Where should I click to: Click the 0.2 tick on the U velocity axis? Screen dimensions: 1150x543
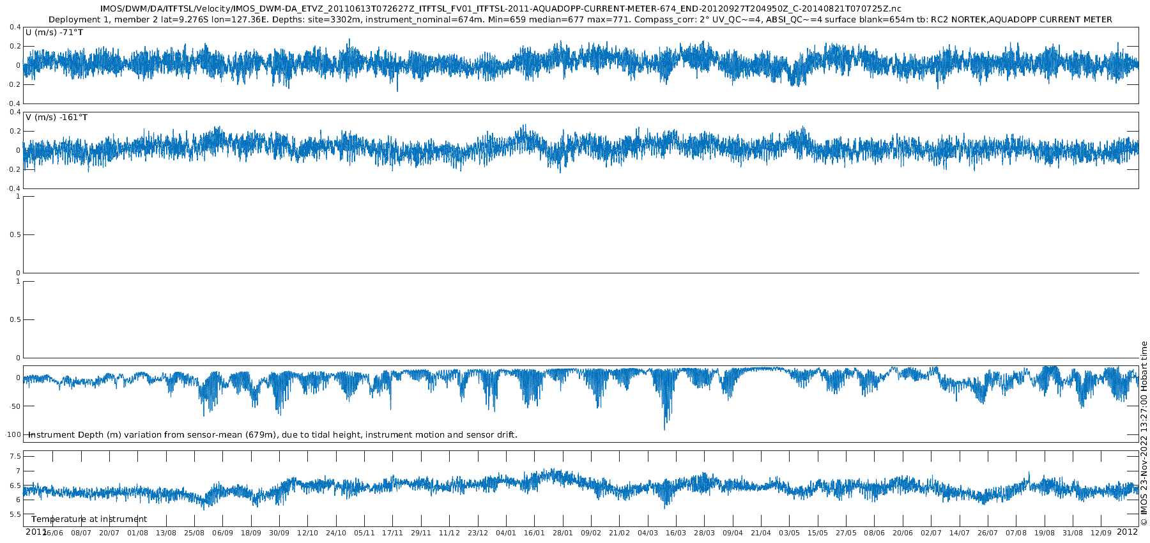[x=15, y=47]
